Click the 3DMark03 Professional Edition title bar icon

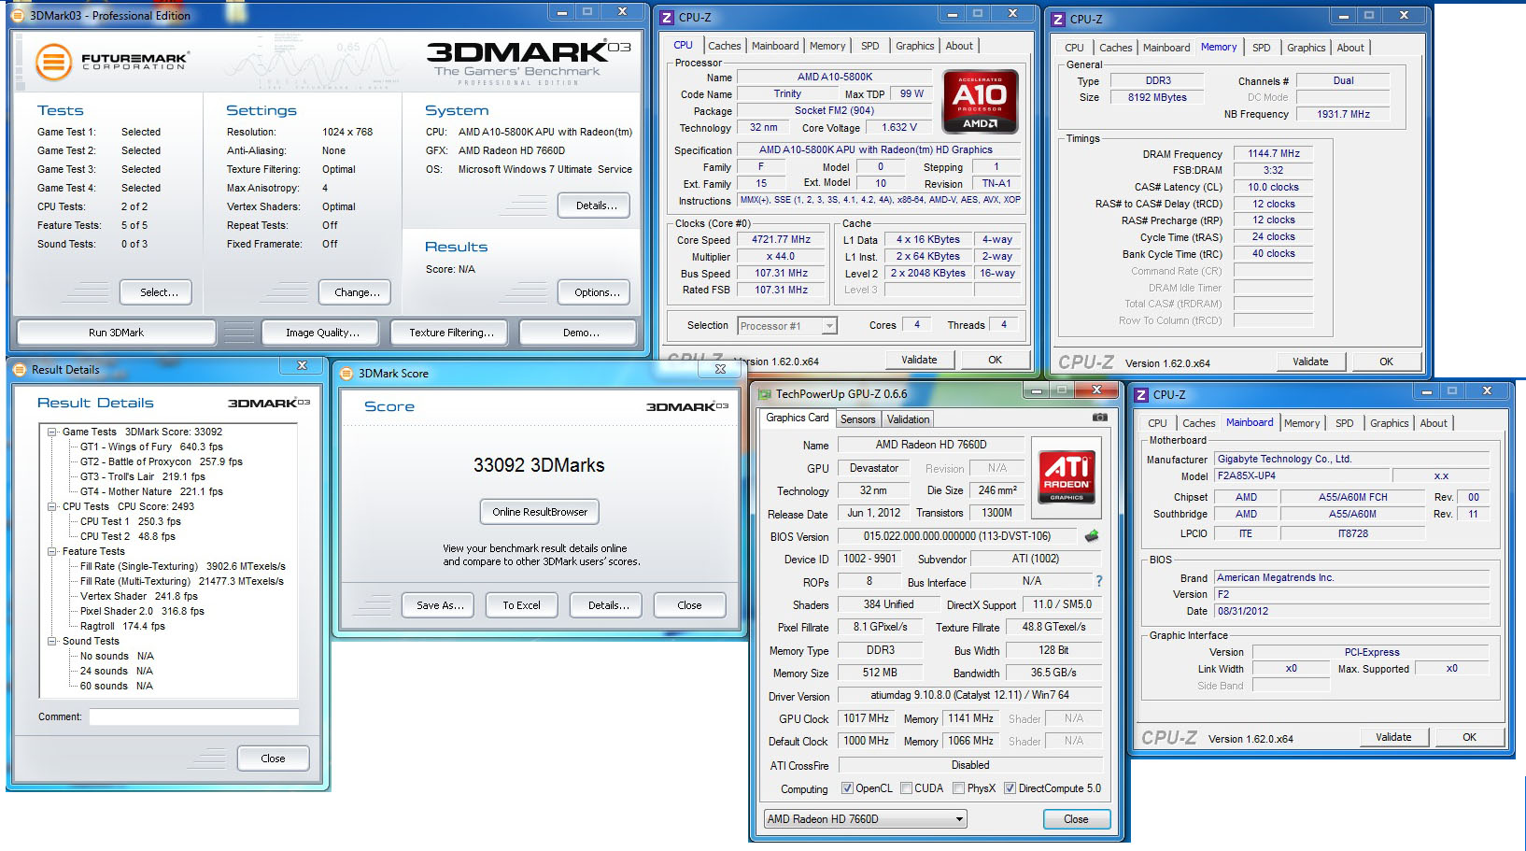[17, 15]
